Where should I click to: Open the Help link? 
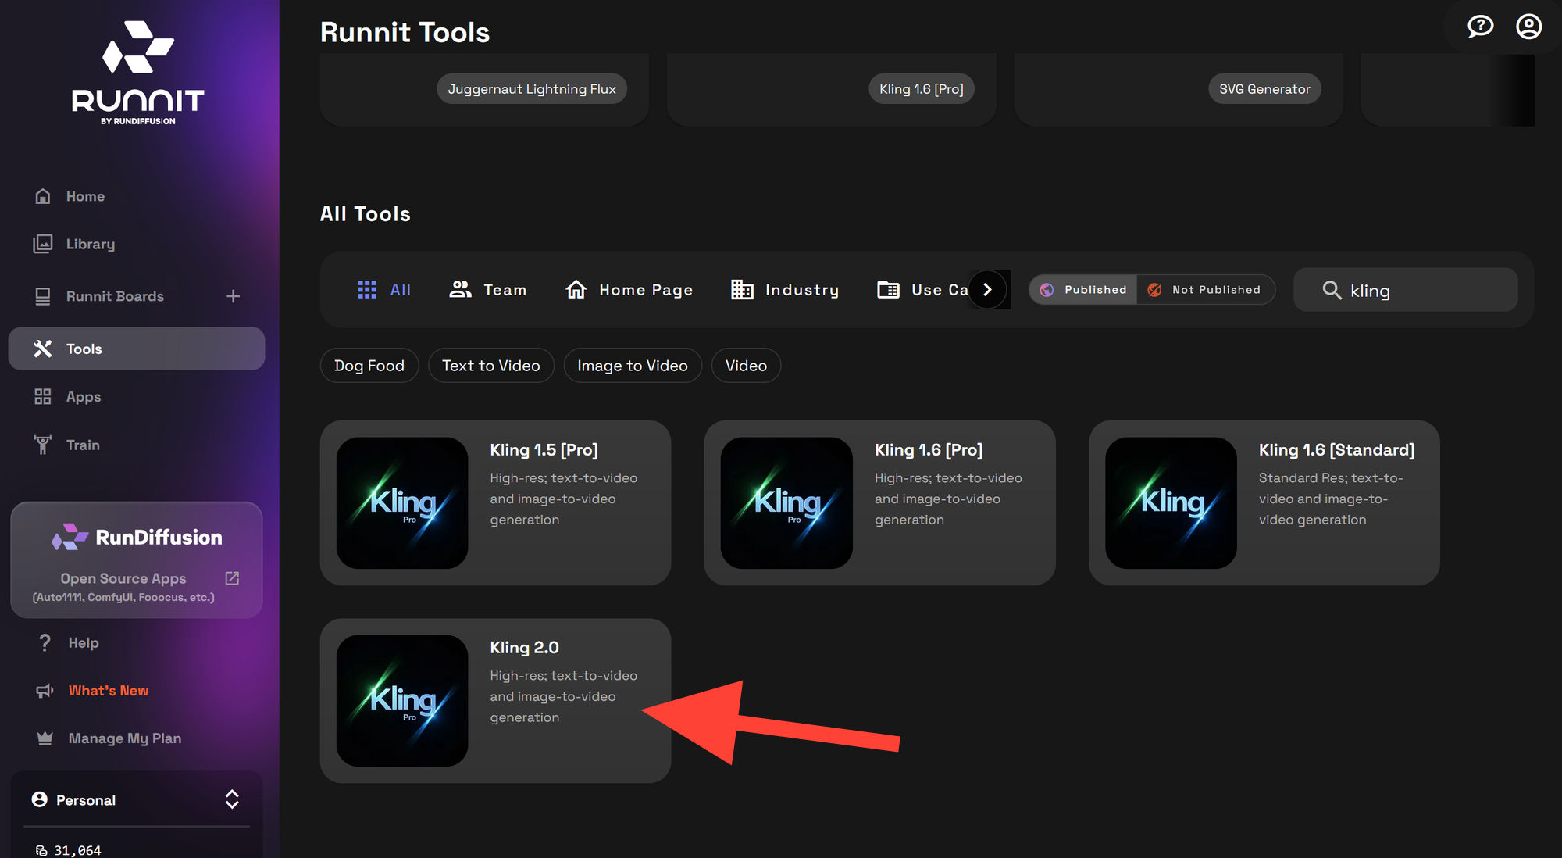(84, 642)
